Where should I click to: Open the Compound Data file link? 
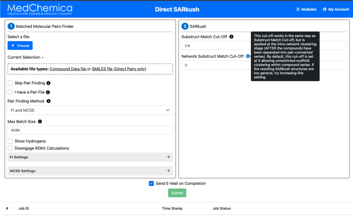tap(68, 69)
